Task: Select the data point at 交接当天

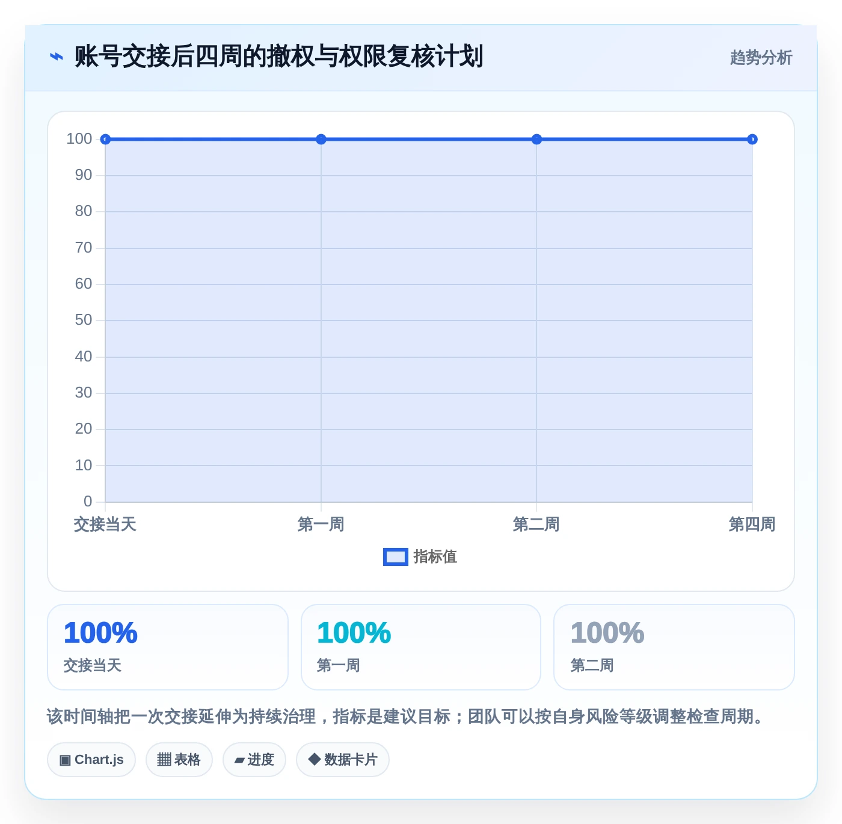Action: [x=105, y=140]
